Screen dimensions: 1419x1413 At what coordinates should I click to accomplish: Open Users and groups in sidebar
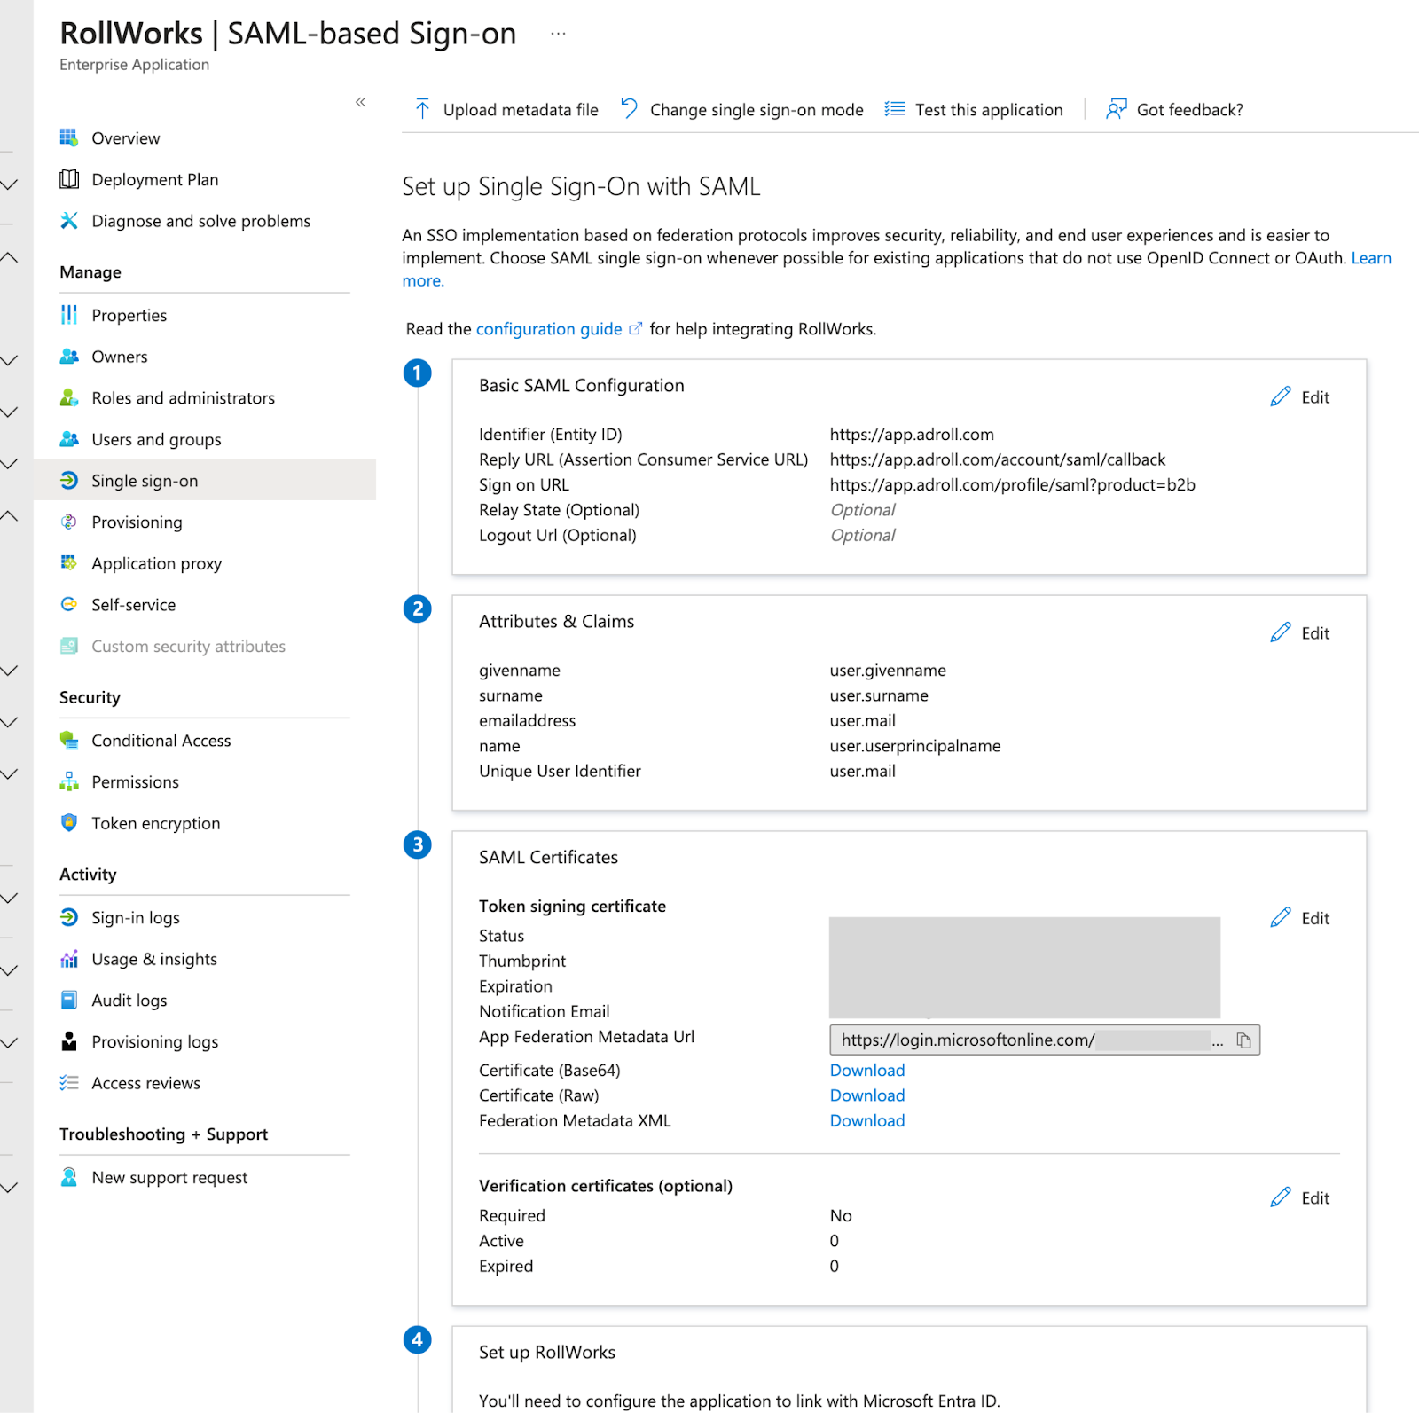[156, 439]
